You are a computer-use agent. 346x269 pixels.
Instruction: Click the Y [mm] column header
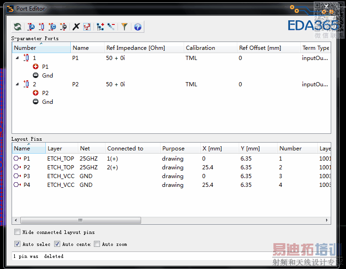coord(258,149)
